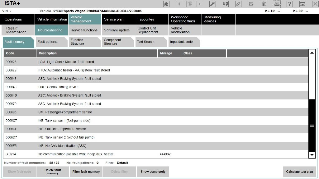319x179 pixels.
Task: Click the scrollbar down arrow
Action: pos(312,155)
